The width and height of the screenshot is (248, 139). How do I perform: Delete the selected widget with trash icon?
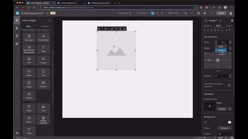[x=124, y=29]
